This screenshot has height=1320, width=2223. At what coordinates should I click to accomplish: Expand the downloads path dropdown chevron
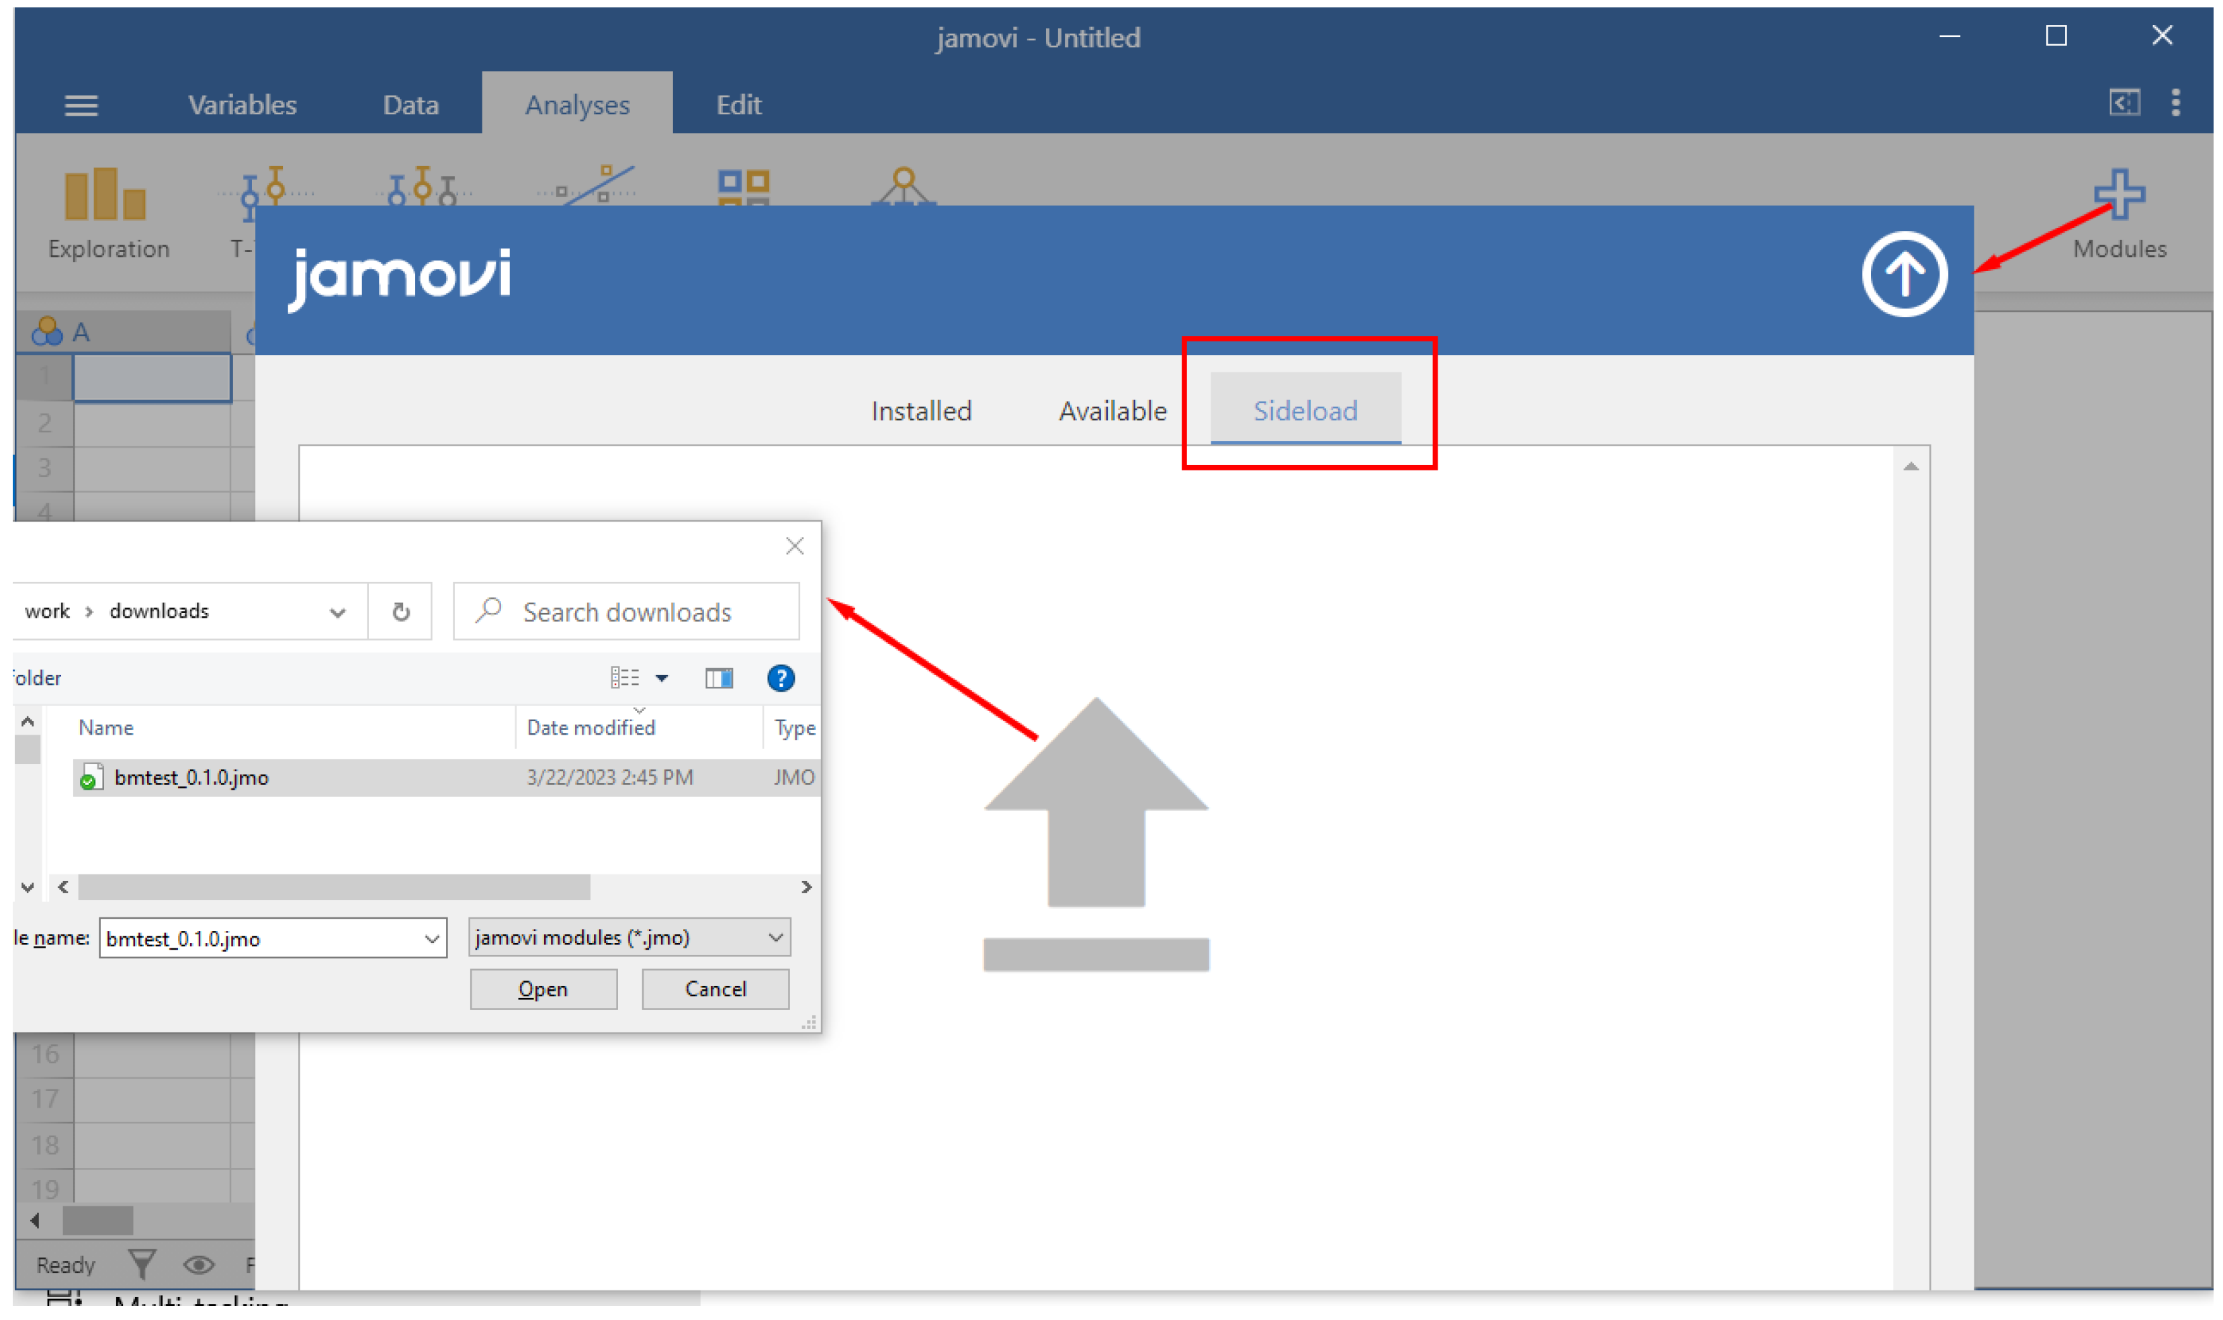point(337,612)
